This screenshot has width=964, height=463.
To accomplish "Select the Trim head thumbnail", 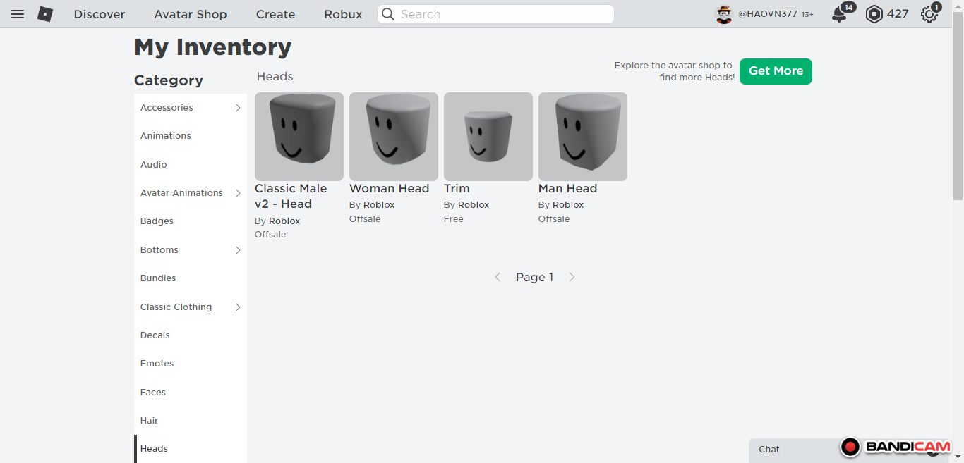I will tap(488, 136).
